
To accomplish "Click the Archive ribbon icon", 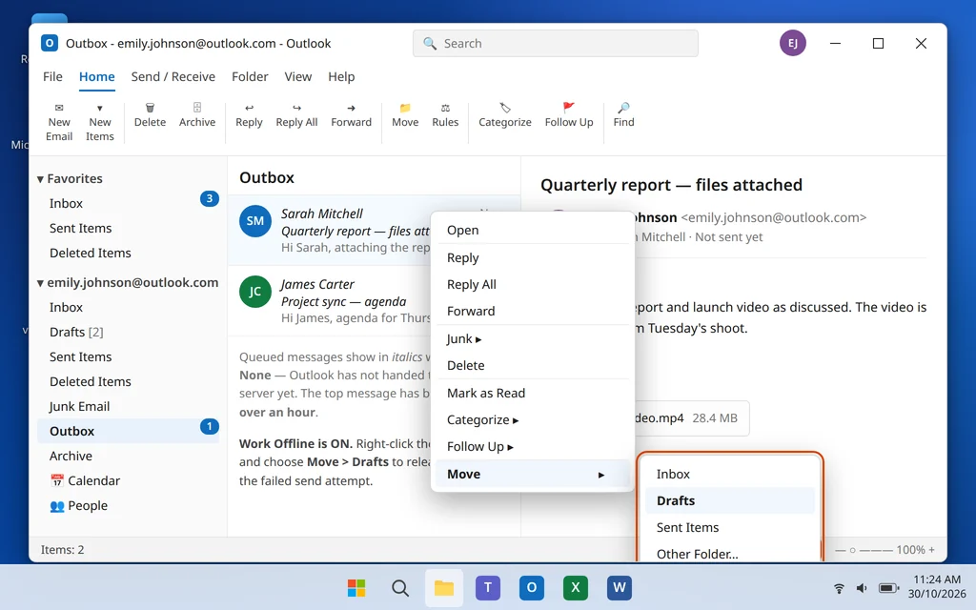I will point(196,108).
